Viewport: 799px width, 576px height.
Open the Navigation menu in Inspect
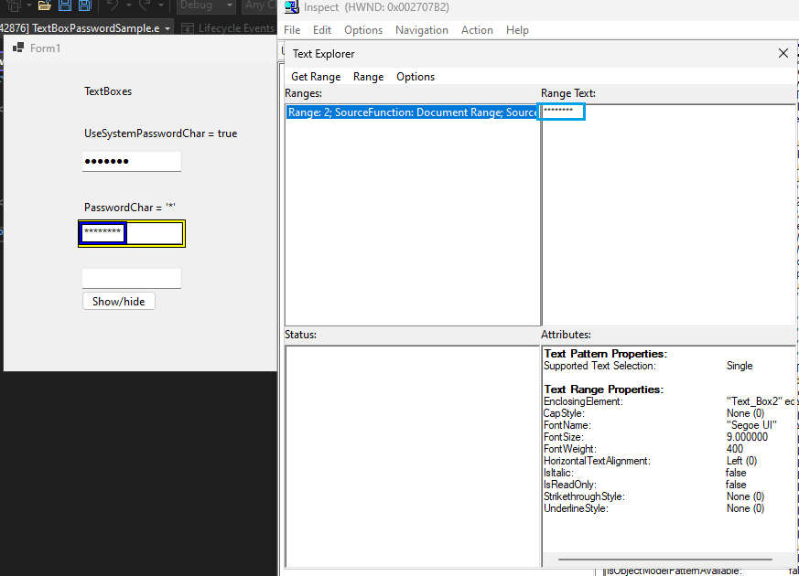click(x=422, y=29)
